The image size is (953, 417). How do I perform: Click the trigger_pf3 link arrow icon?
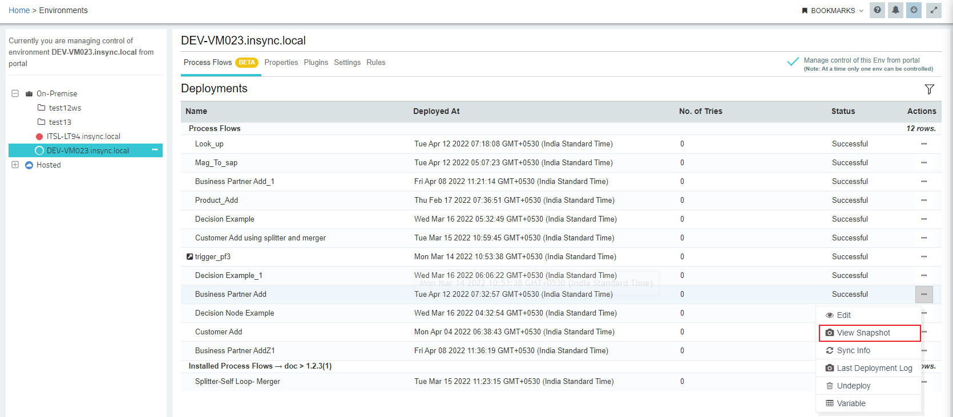click(x=189, y=257)
